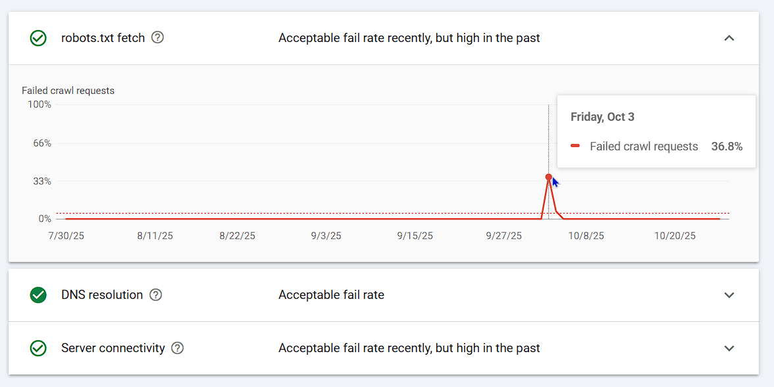Open the robots.txt fetch help icon

click(x=157, y=37)
